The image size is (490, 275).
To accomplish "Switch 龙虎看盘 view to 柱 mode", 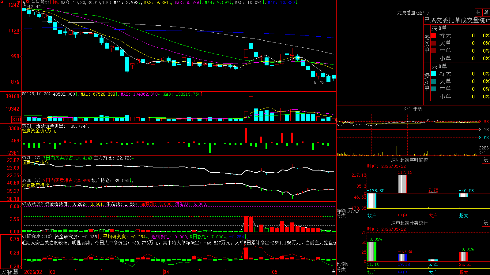I will coord(479,12).
